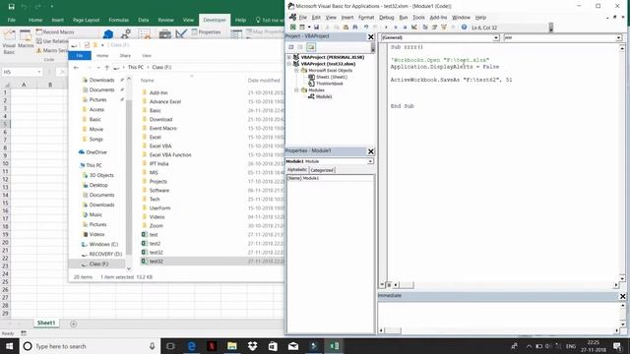Click View Microsoft Excel icon in VBA toolbar
This screenshot has width=630, height=354.
(x=293, y=28)
